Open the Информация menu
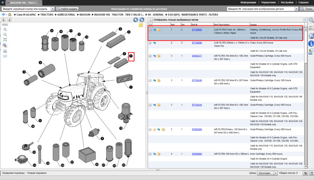The width and height of the screenshot is (314, 180). 248,3
